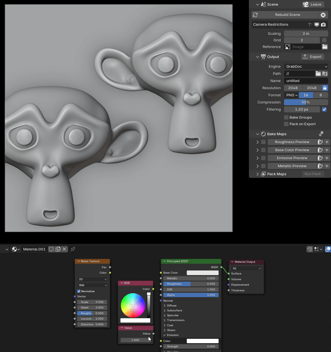
Task: Pin the material in the shader editor header
Action: point(73,249)
